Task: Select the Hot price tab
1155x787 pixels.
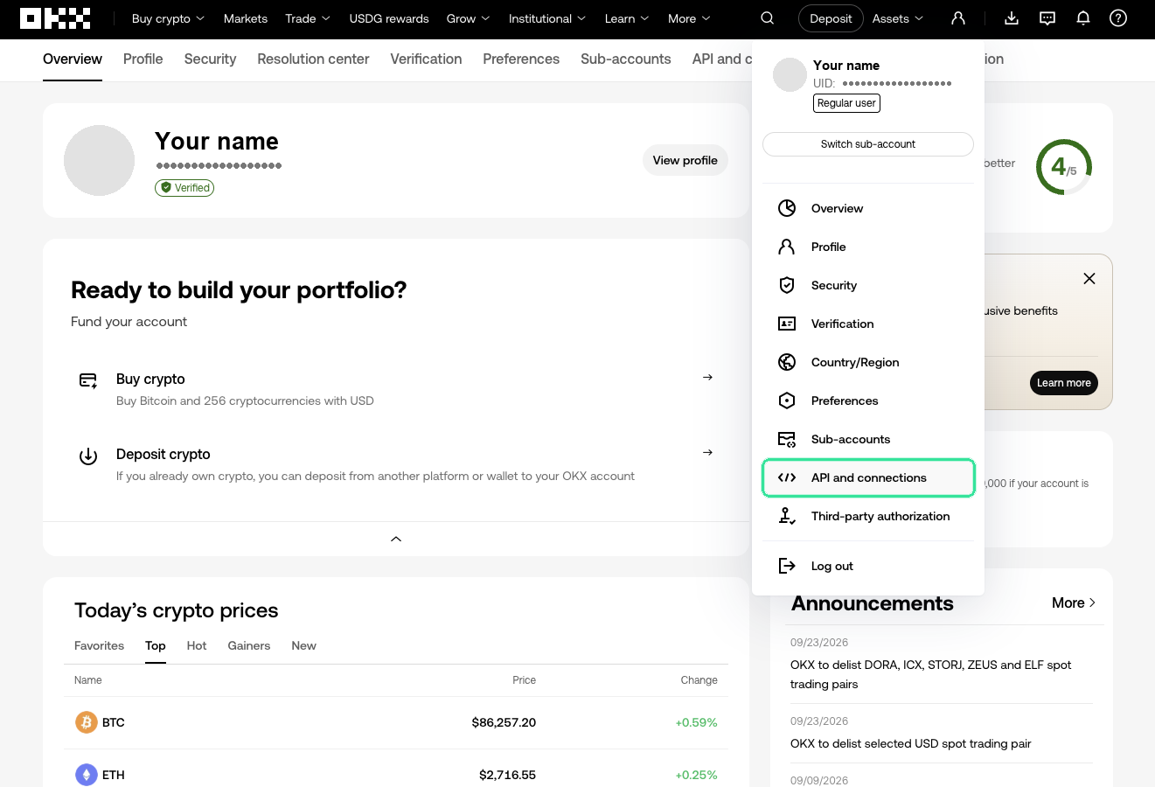Action: pos(197,645)
